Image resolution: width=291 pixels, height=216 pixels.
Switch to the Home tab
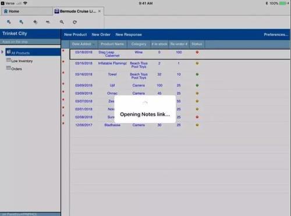point(27,11)
